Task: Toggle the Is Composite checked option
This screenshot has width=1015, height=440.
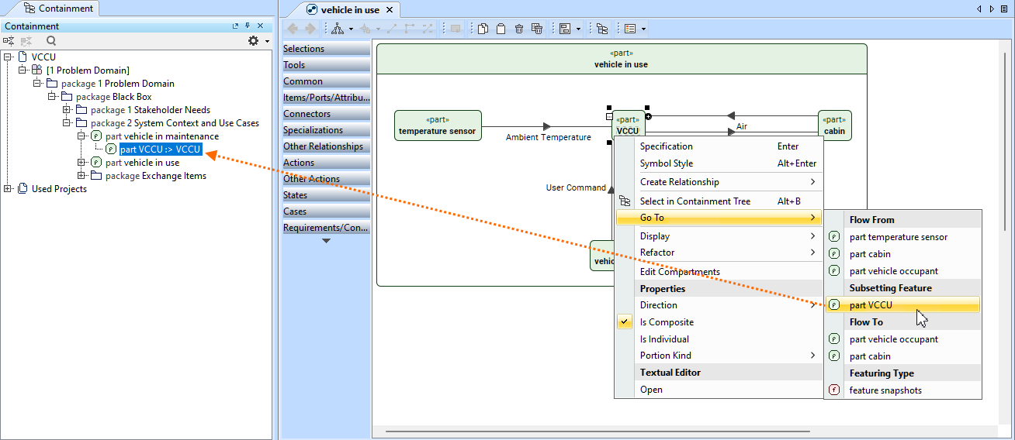Action: pyautogui.click(x=667, y=322)
